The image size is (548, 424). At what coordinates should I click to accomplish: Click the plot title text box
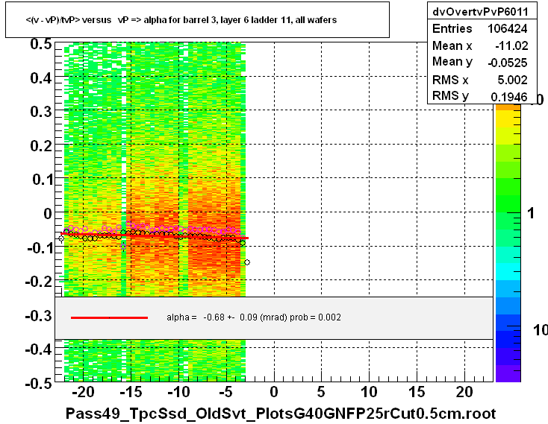tap(197, 20)
